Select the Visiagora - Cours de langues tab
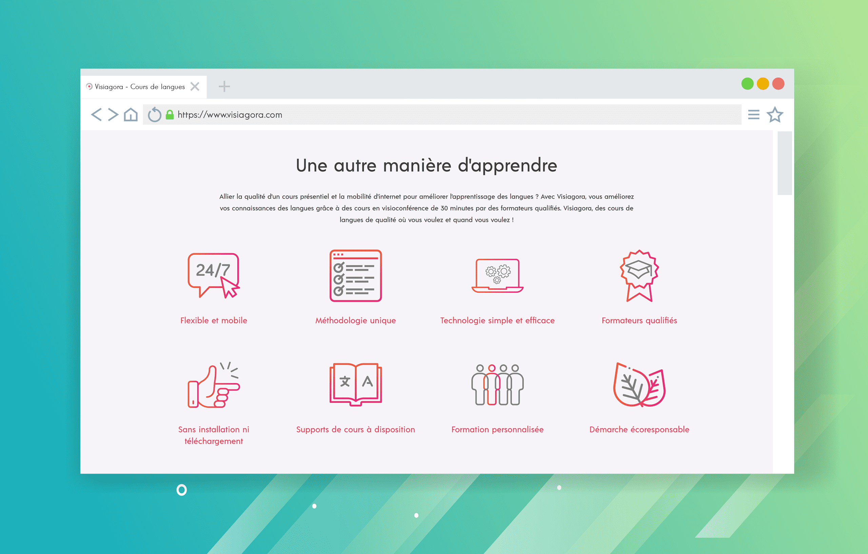 [143, 87]
